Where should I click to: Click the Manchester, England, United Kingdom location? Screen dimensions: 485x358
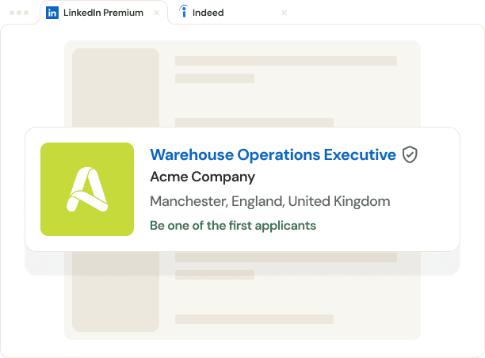coord(269,201)
